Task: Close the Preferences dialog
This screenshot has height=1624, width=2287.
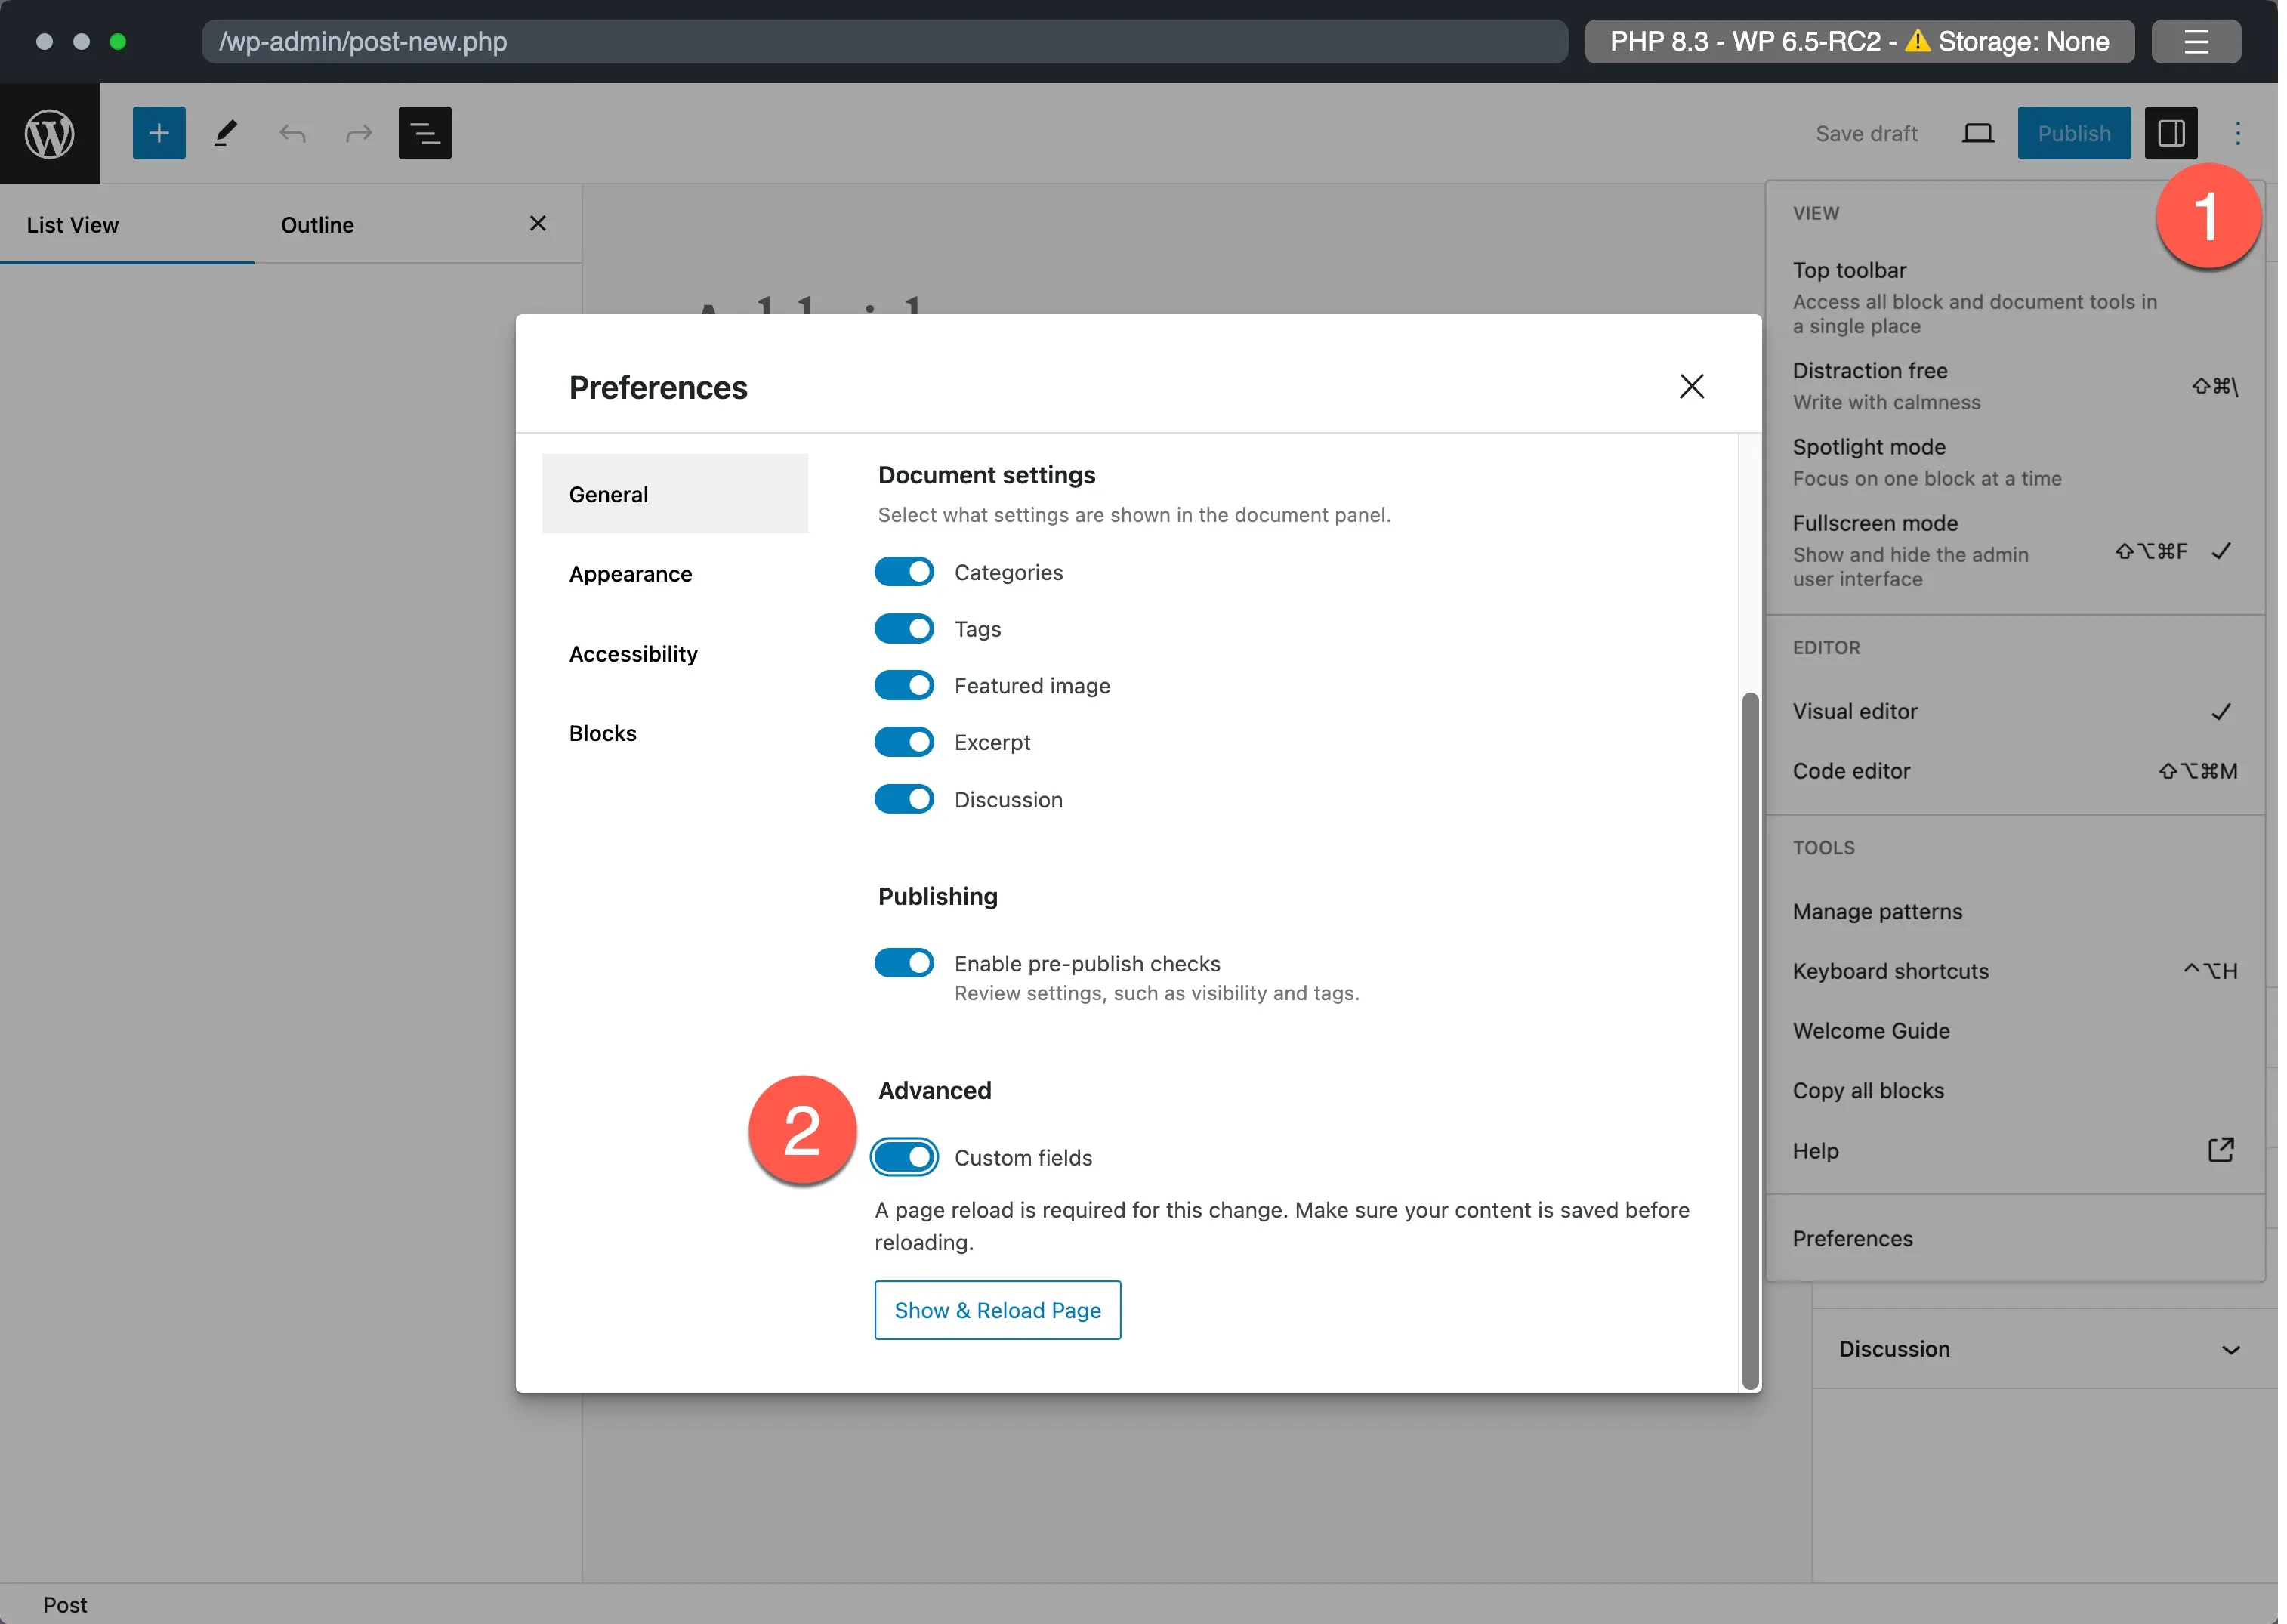Action: tap(1690, 387)
